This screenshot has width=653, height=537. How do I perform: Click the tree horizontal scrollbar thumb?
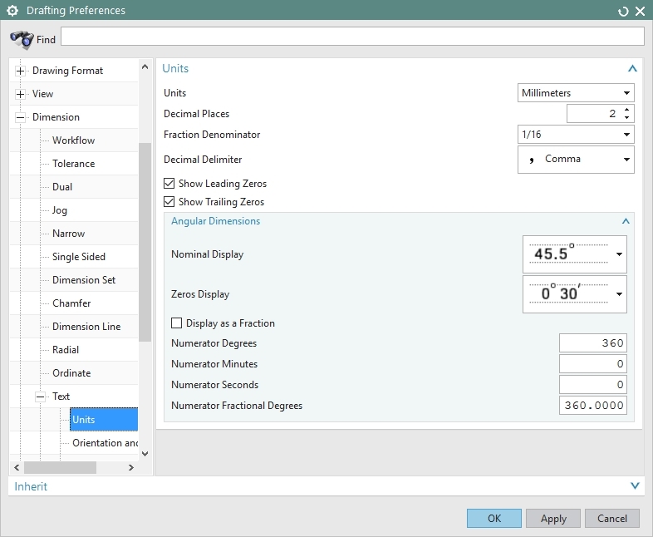click(61, 467)
